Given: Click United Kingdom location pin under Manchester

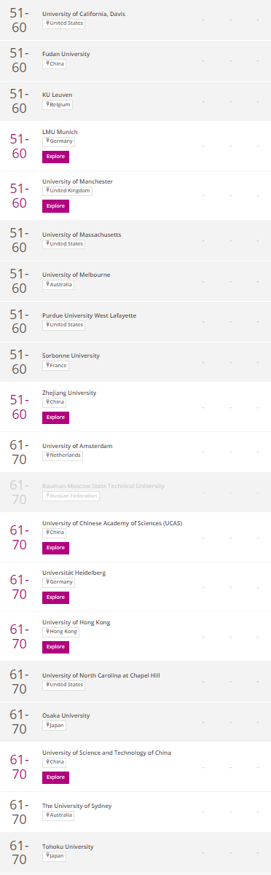Looking at the screenshot, I should [47, 190].
